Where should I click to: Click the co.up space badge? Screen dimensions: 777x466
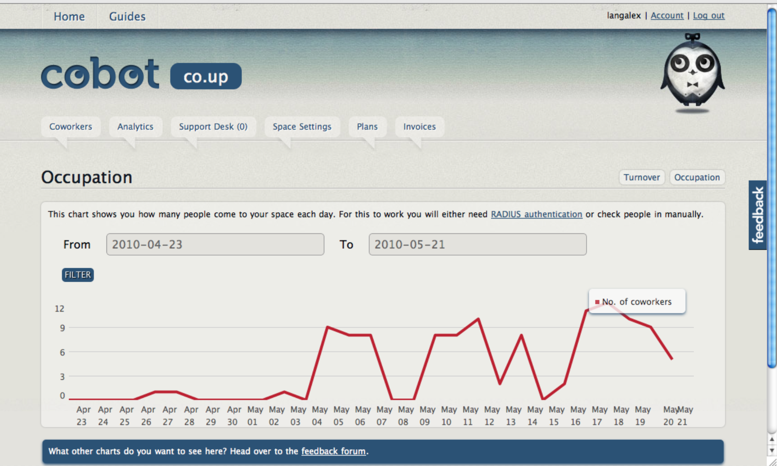(206, 76)
